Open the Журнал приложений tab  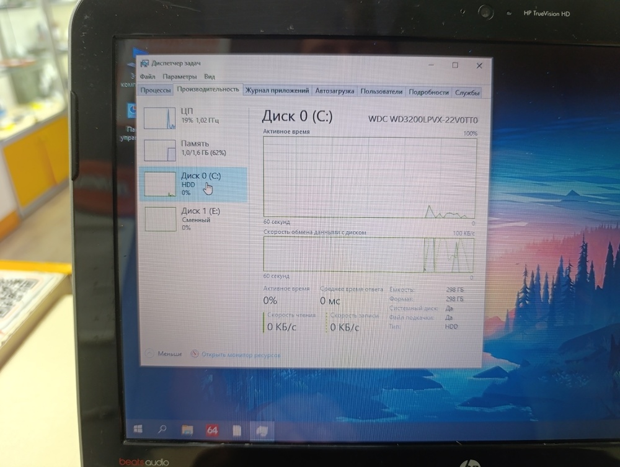(x=277, y=91)
